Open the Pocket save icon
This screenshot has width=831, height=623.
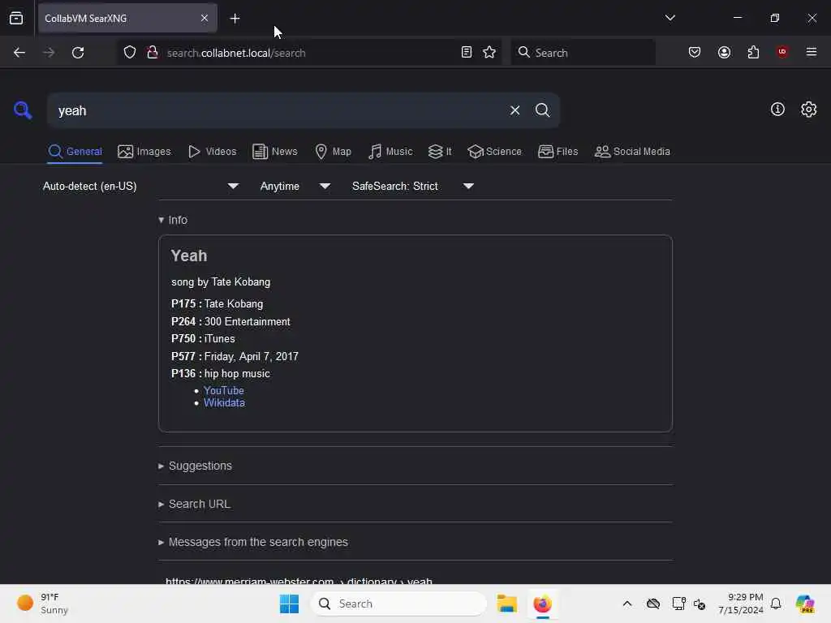coord(695,52)
